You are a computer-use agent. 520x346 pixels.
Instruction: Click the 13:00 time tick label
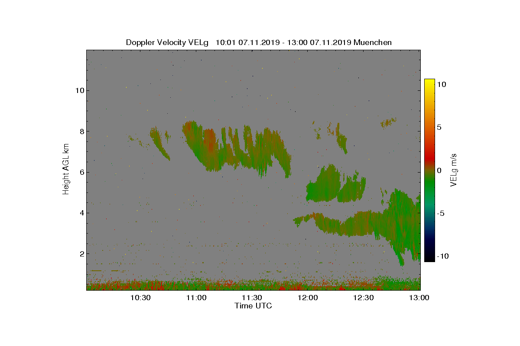click(x=419, y=298)
